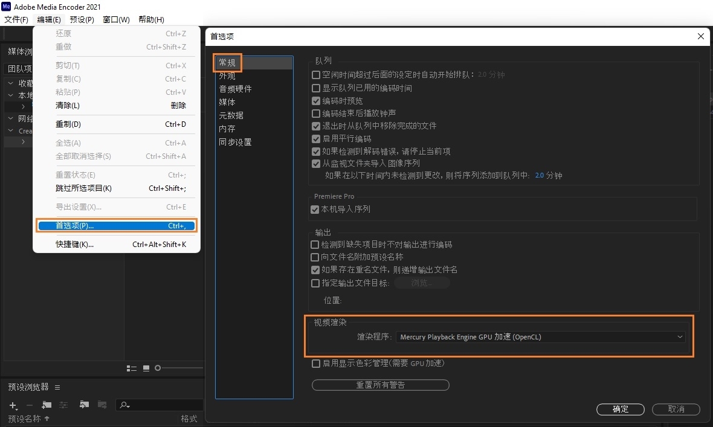This screenshot has height=427, width=713.
Task: Click the 确定 button
Action: click(620, 409)
